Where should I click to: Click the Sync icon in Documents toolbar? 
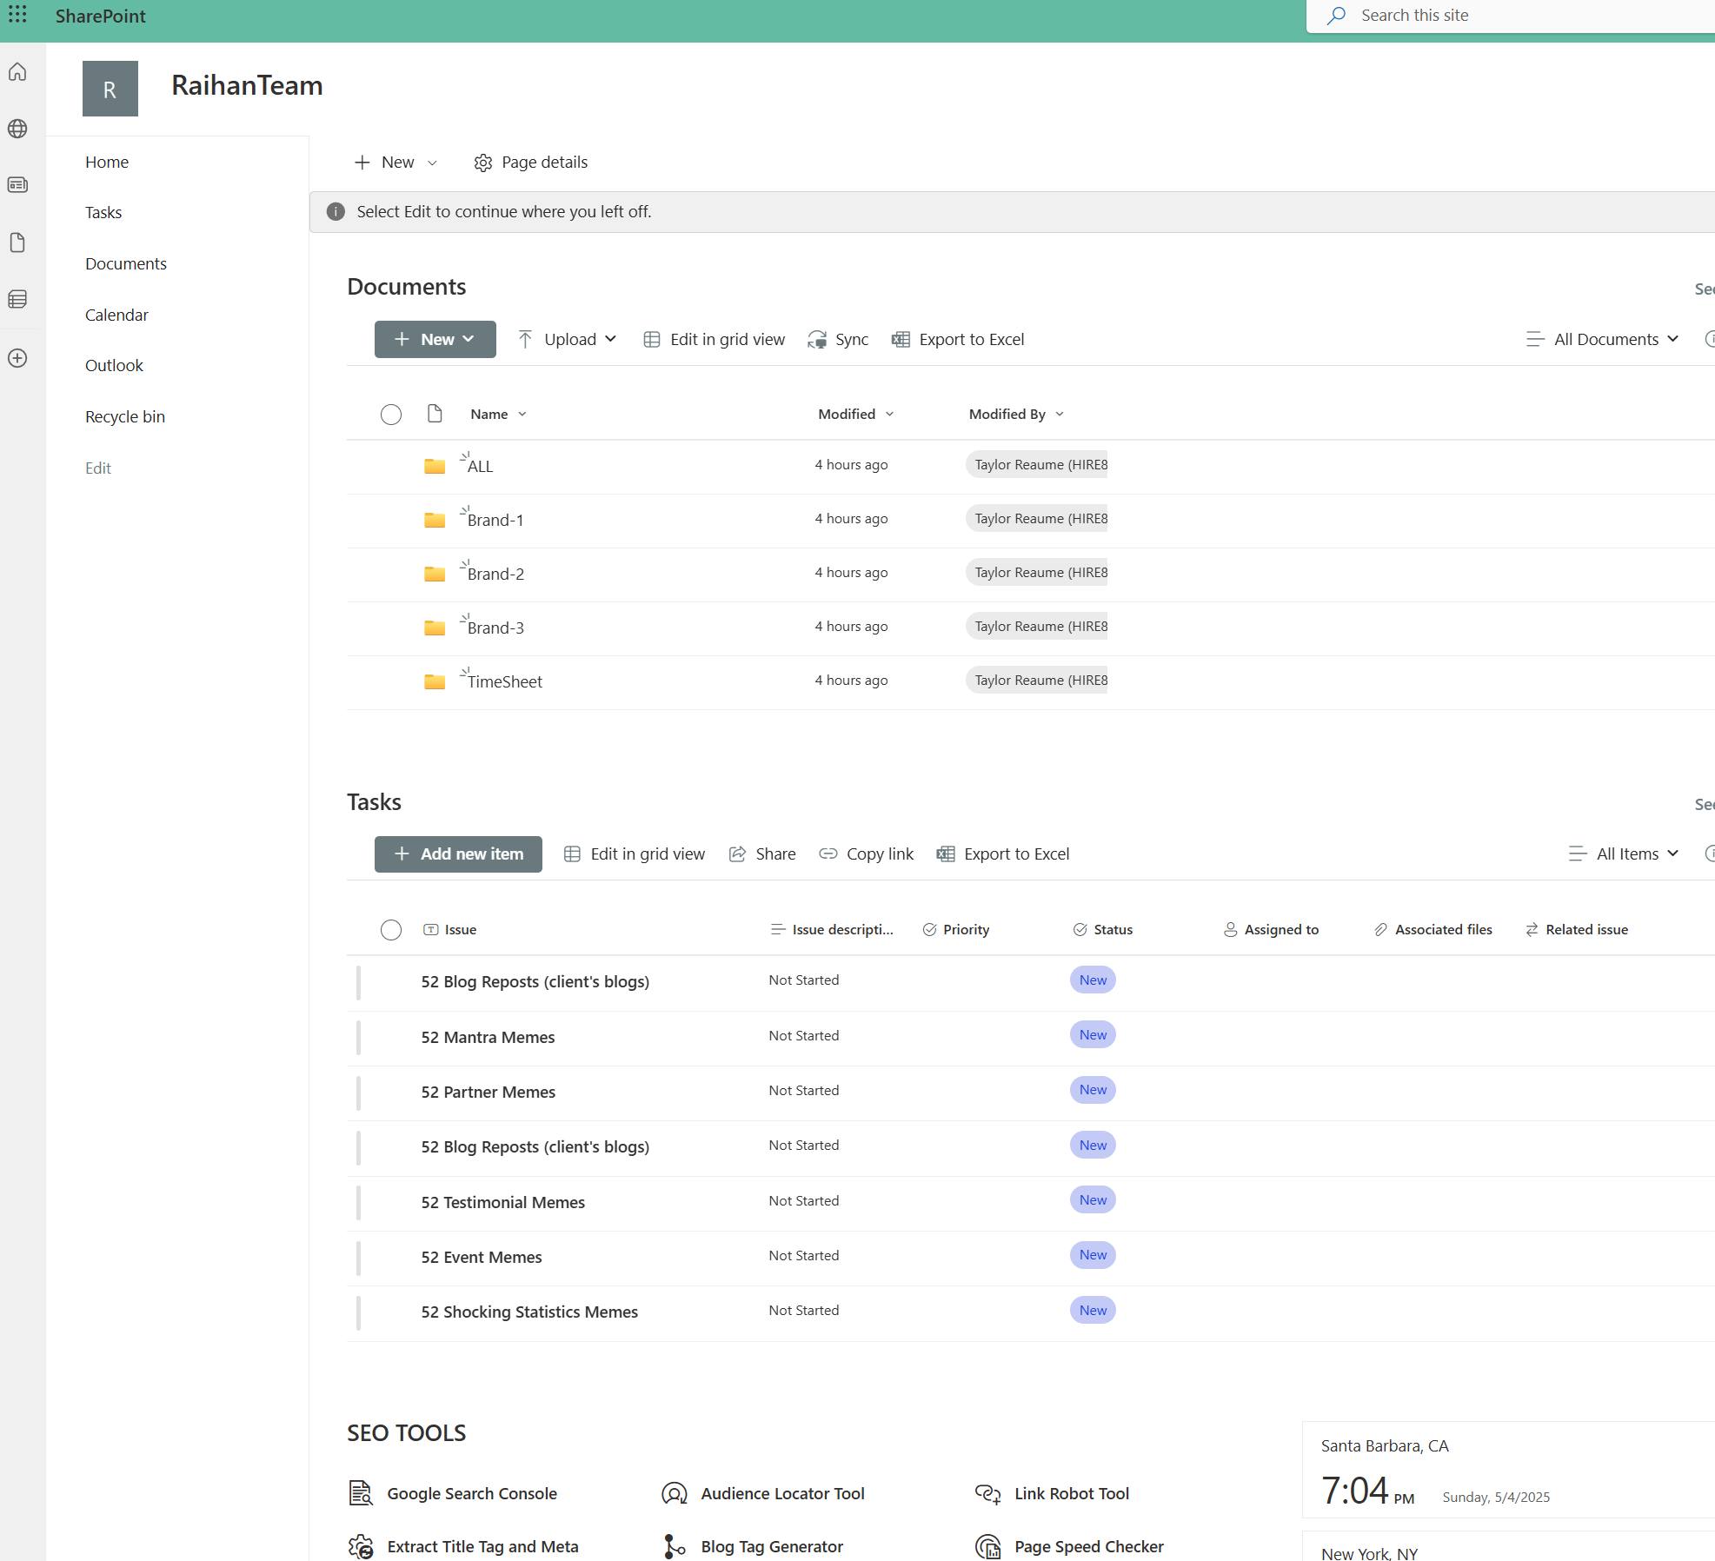coord(817,340)
